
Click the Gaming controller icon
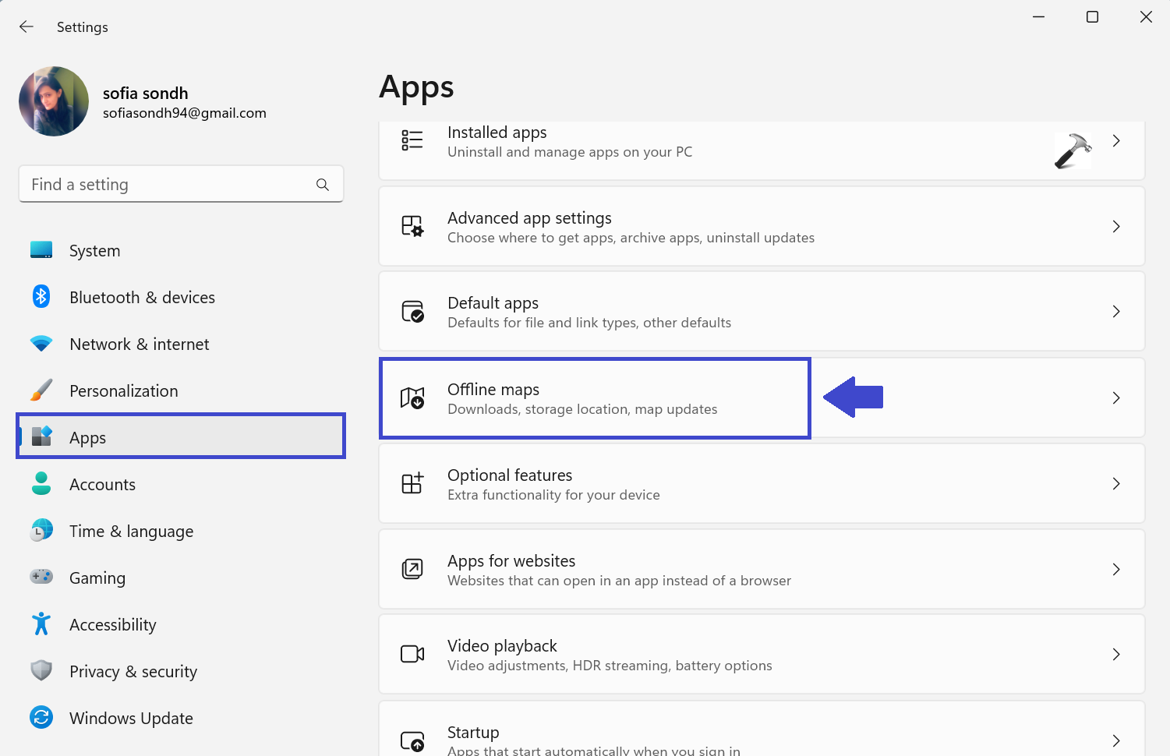coord(41,578)
